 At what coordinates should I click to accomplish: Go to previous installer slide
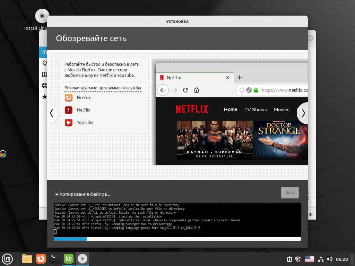click(52, 113)
